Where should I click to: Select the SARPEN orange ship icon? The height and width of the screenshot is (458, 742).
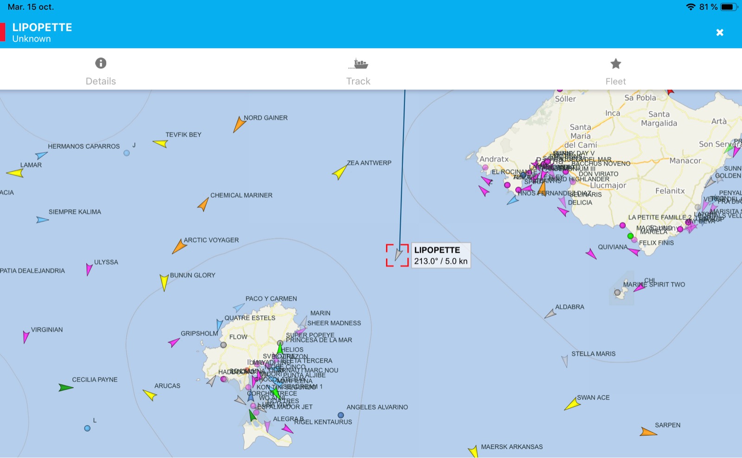point(647,433)
